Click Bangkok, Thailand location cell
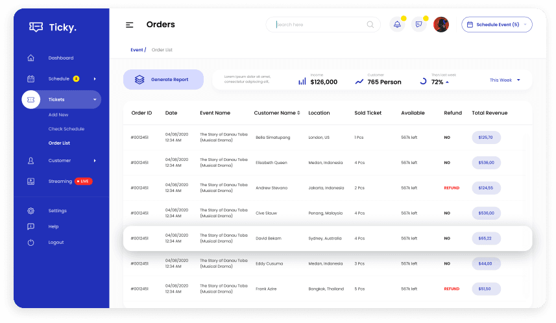This screenshot has height=323, width=556. [x=326, y=289]
